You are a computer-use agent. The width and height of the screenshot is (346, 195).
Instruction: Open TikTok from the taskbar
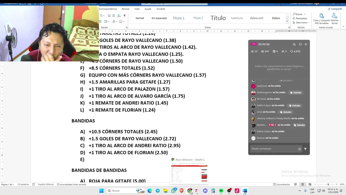237,191
